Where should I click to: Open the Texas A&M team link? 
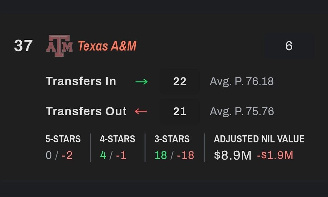point(107,46)
